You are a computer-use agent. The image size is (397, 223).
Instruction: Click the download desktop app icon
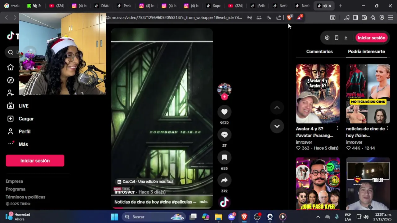click(346, 38)
